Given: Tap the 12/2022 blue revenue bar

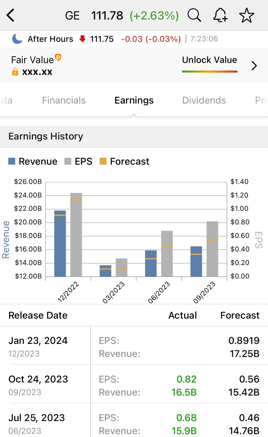Looking at the screenshot, I should (x=60, y=244).
